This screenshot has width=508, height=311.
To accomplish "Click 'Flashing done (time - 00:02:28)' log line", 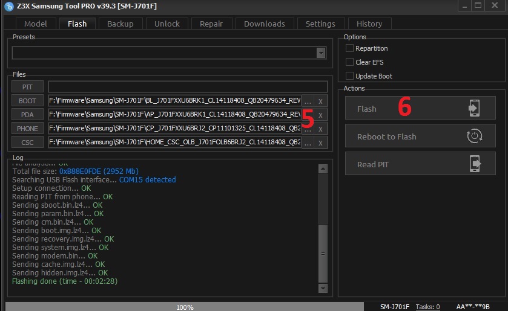I will point(65,281).
